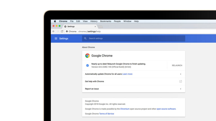Image resolution: width=216 pixels, height=121 pixels.
Task: Reload the current page
Action: [x=62, y=31]
